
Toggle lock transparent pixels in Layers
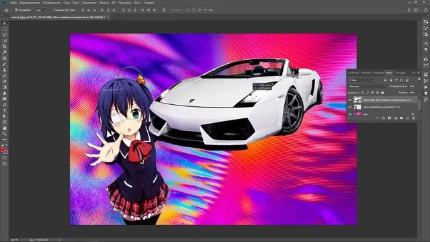click(x=363, y=93)
